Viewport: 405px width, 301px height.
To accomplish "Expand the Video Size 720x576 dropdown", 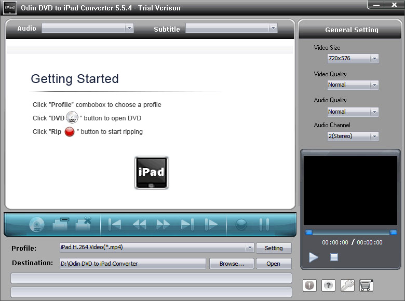I will pos(374,59).
